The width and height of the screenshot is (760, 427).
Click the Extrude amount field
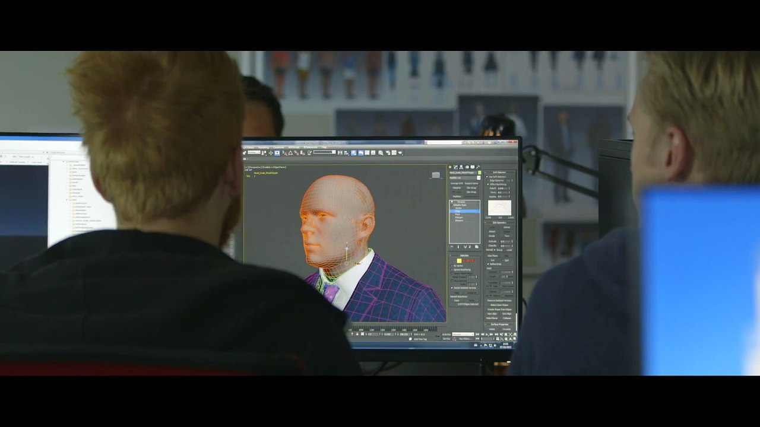click(505, 241)
